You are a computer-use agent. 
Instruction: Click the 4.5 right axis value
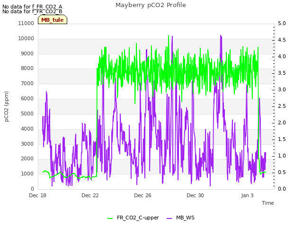282,40
